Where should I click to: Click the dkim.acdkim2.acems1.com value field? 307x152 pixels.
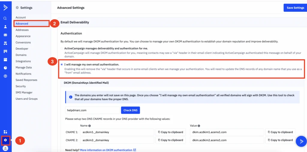(227, 140)
